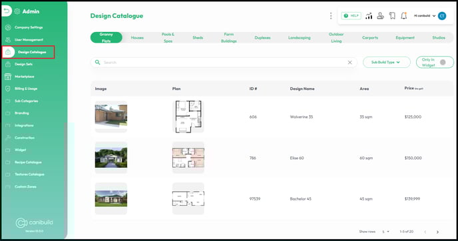Screen dimensions: 458x241
Task: Click the ID # column header
Action: pos(253,89)
